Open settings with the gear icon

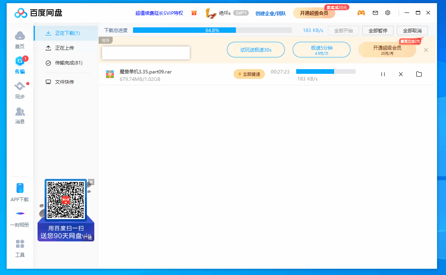388,12
